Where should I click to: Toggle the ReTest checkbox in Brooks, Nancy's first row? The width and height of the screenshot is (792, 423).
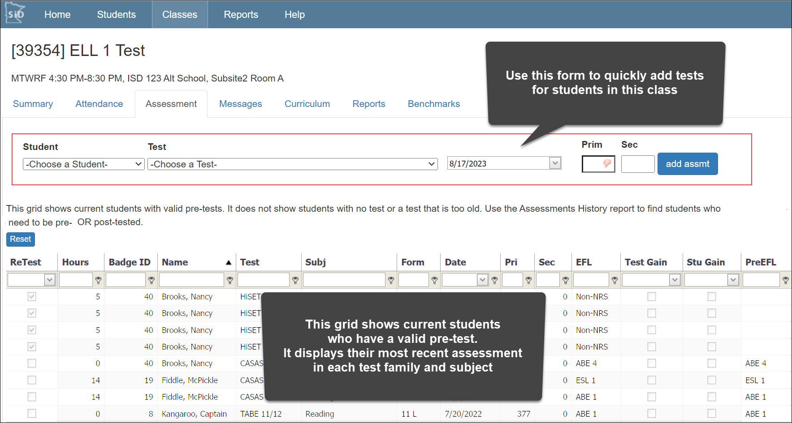[31, 296]
